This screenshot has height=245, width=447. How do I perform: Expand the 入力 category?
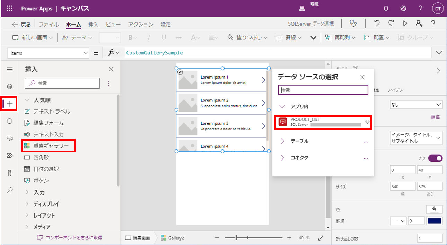coord(27,192)
